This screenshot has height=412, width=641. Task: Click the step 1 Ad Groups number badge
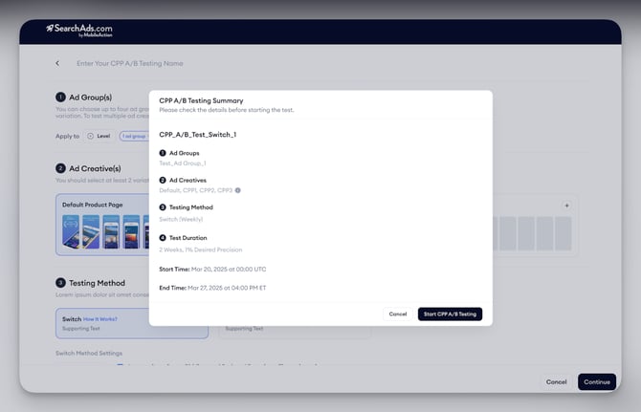point(60,97)
